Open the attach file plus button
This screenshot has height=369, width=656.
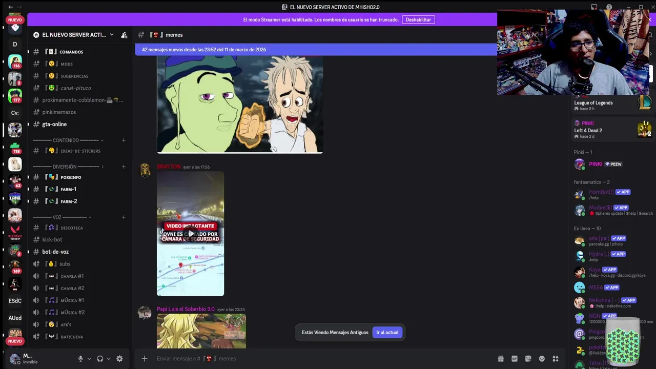(145, 359)
